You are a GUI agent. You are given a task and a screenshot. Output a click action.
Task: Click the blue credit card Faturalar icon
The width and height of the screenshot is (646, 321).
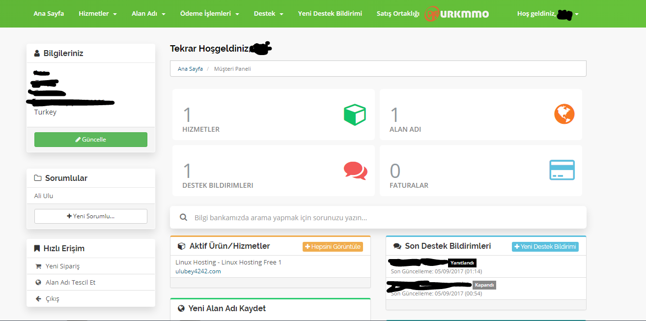pyautogui.click(x=562, y=170)
